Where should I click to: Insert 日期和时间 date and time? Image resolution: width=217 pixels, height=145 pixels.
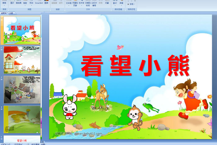click(88, 3)
